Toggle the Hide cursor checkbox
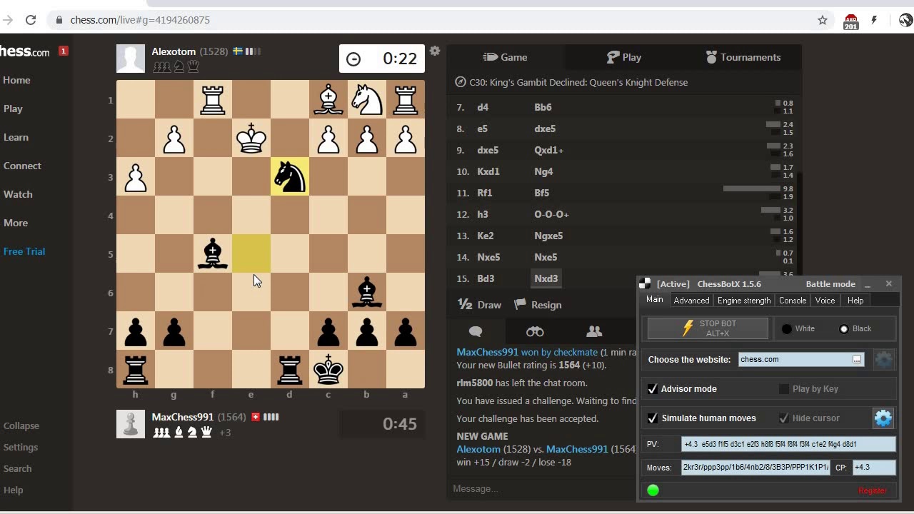 [x=784, y=418]
